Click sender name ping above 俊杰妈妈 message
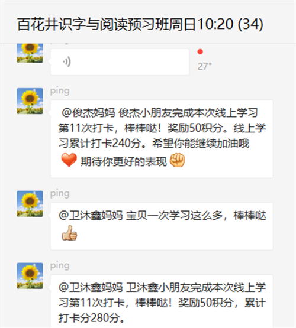This screenshot has width=296, height=328. tap(60, 91)
